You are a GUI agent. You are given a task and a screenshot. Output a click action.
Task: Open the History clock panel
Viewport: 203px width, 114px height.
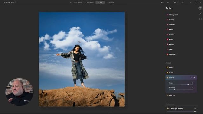click(200, 19)
